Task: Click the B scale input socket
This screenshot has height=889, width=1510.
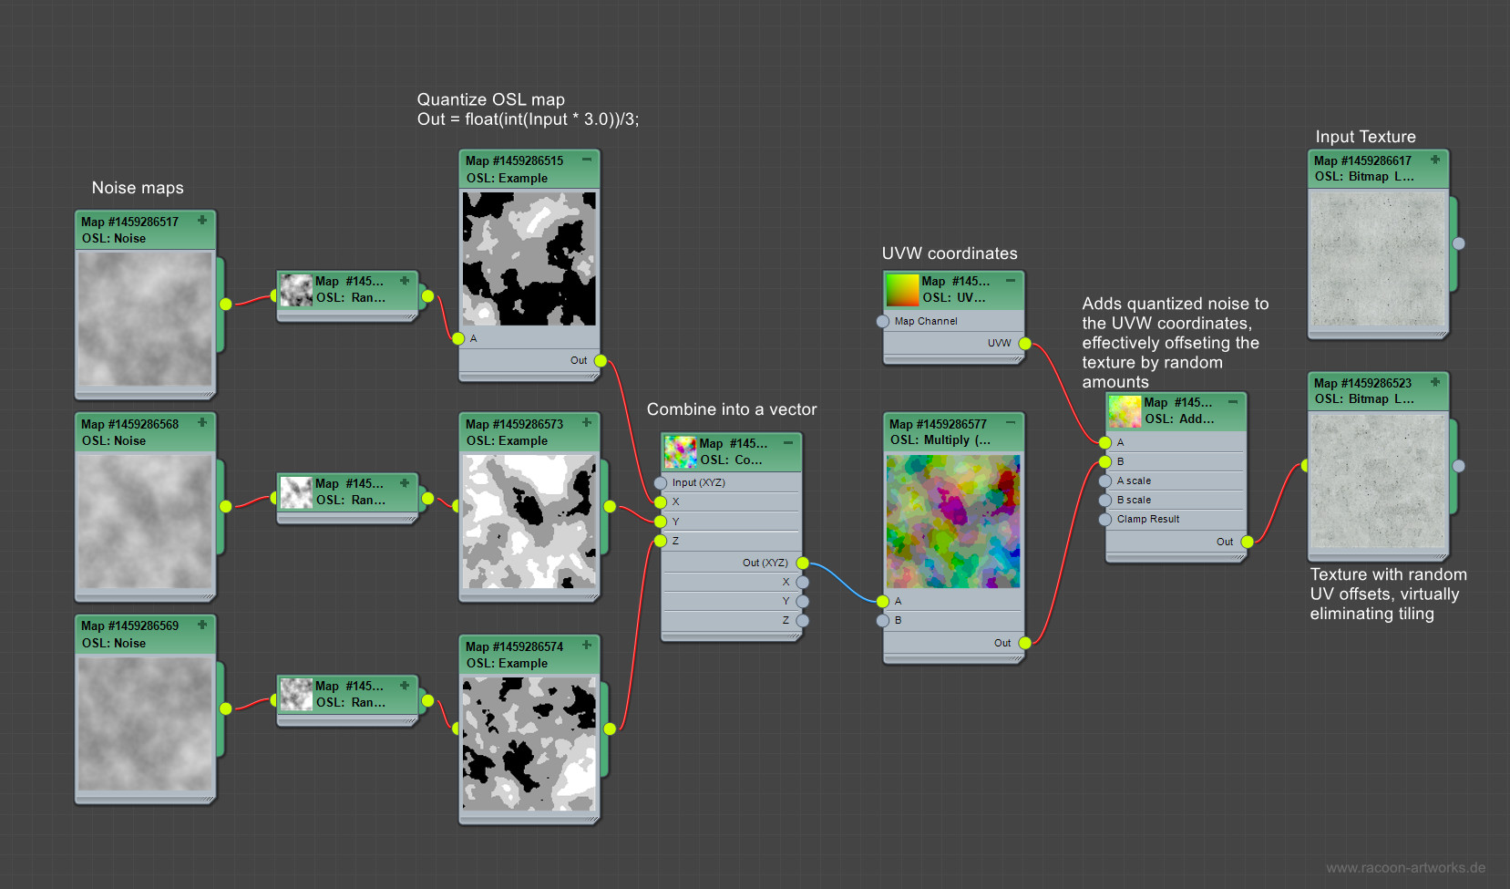Action: point(1105,501)
